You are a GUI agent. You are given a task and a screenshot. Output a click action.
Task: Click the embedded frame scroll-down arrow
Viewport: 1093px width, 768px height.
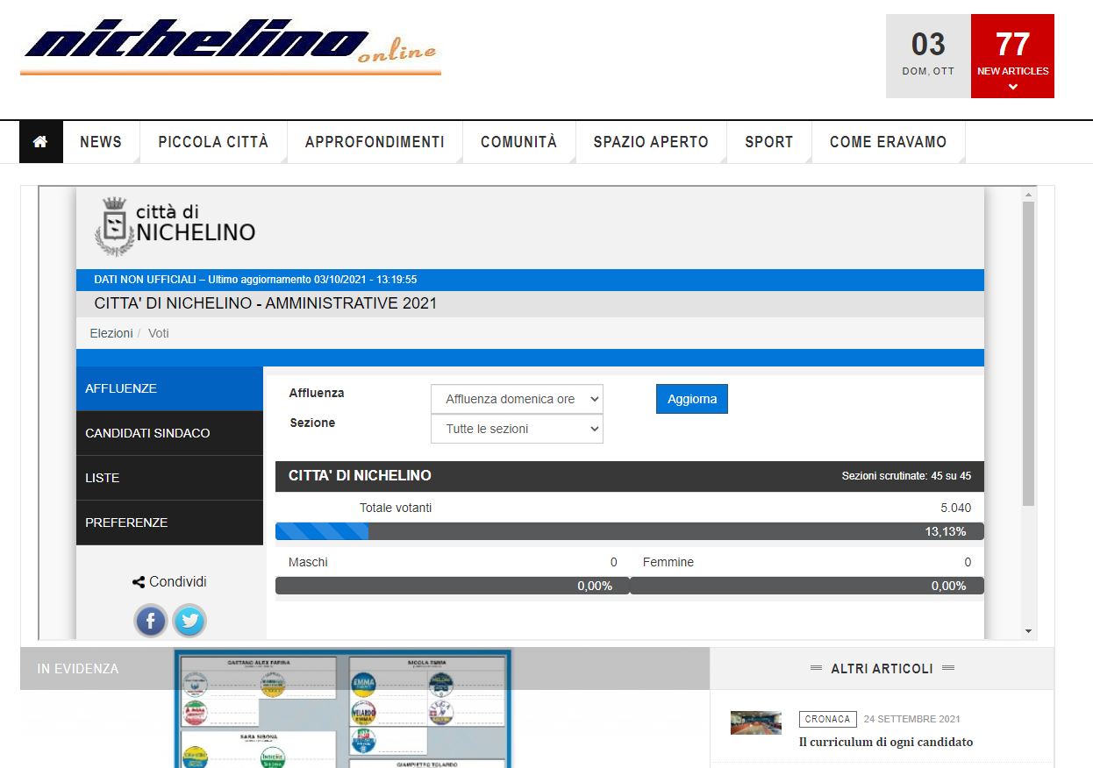[x=1028, y=631]
